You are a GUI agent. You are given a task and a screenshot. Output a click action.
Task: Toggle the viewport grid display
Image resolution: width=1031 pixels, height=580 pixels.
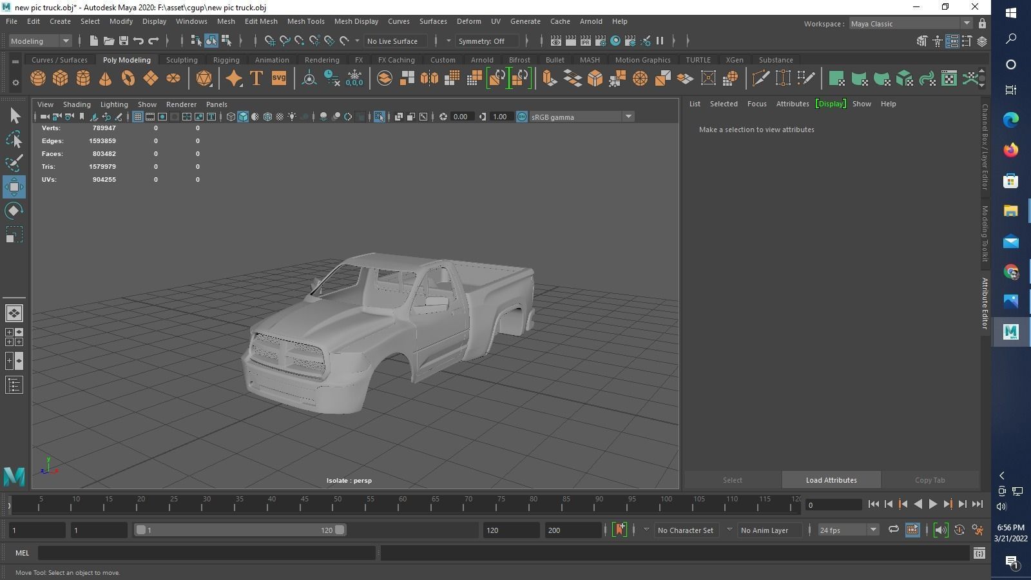pyautogui.click(x=138, y=117)
